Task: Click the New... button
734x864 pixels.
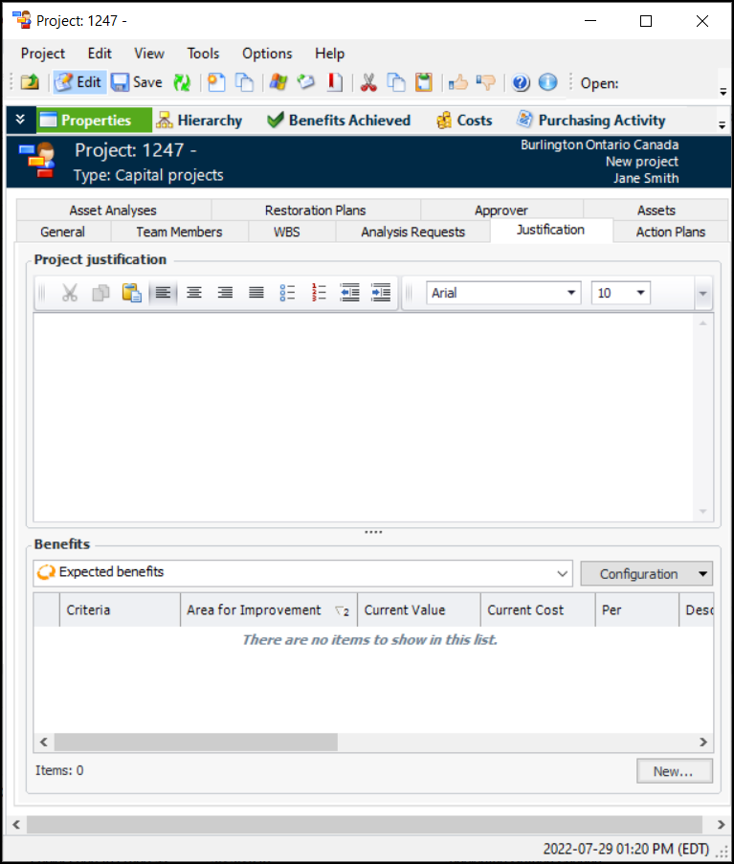Action: click(674, 771)
